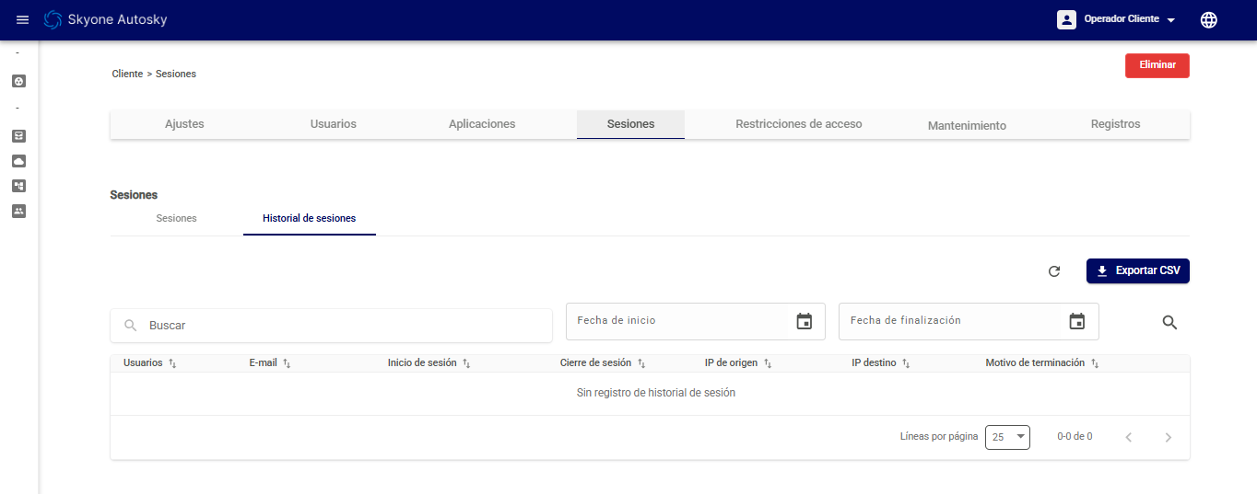The height and width of the screenshot is (494, 1257).
Task: Open the Fecha de finalización calendar picker
Action: click(x=1076, y=321)
